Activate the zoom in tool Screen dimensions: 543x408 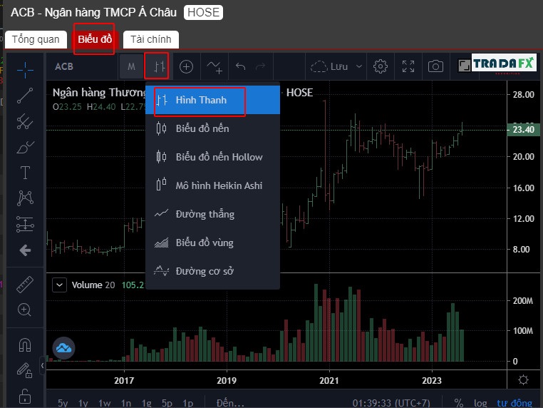coord(25,310)
